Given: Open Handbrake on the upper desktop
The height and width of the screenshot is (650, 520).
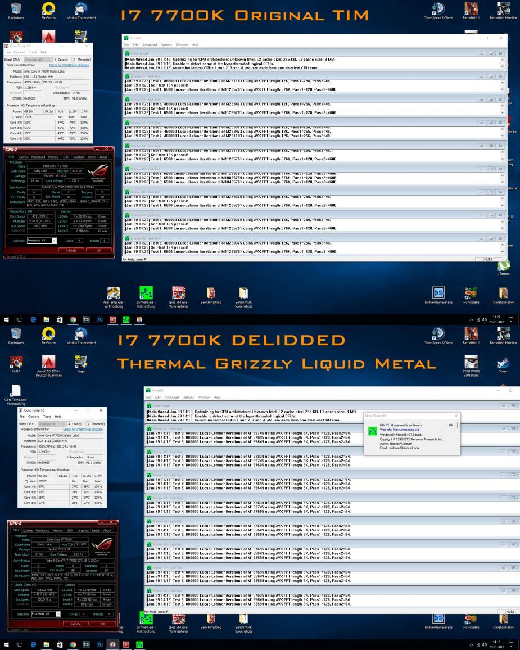Looking at the screenshot, I should (471, 295).
